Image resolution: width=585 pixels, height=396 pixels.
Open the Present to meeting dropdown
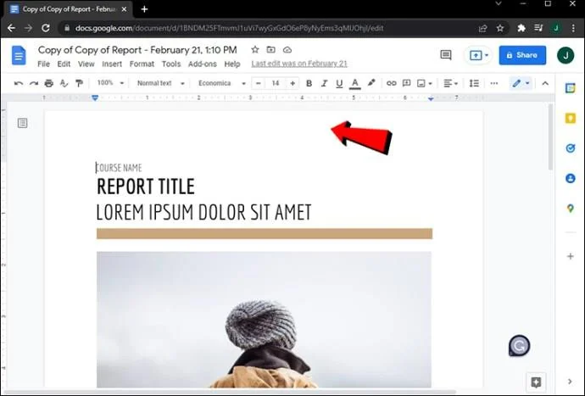(479, 55)
